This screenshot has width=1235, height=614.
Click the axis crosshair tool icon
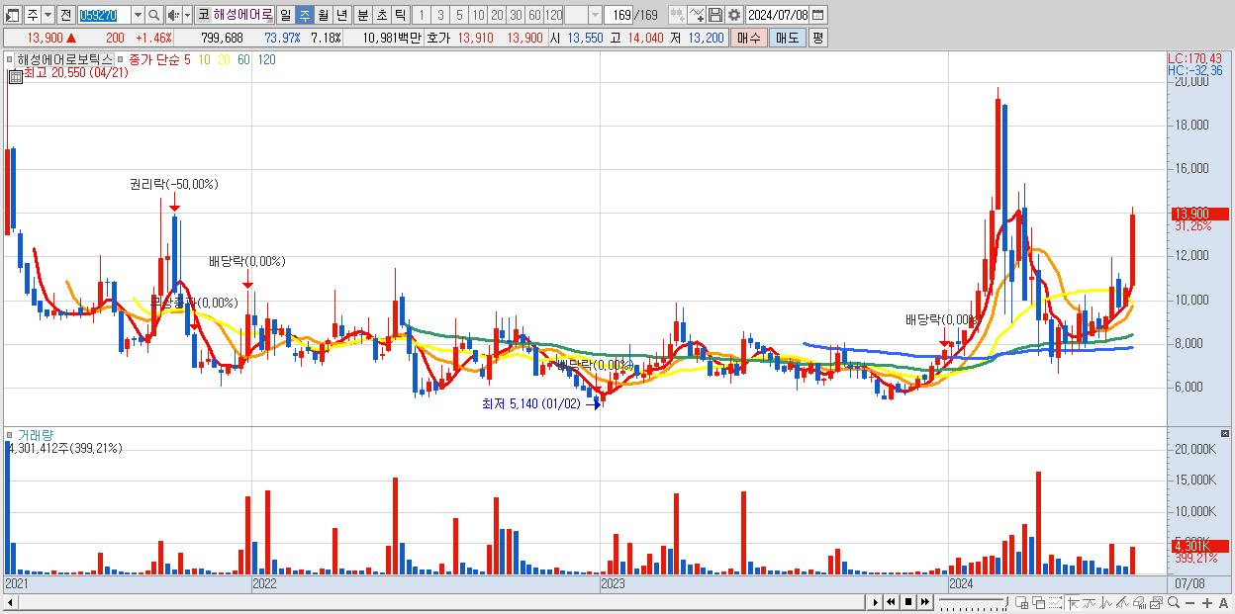(x=1074, y=602)
